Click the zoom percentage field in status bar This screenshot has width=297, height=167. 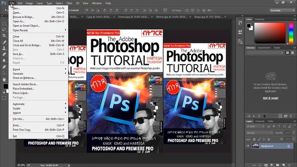pyautogui.click(x=21, y=165)
